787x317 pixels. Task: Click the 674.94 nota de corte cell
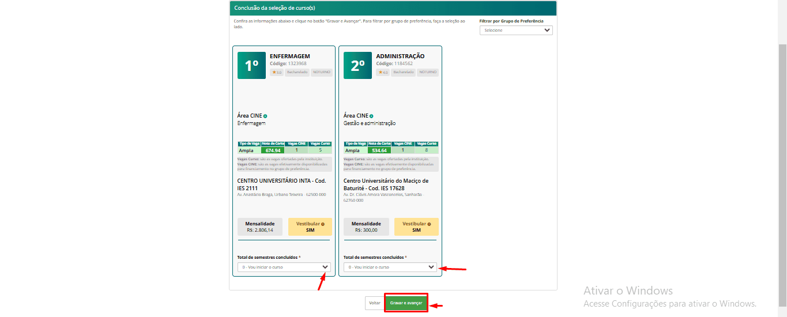(x=273, y=150)
